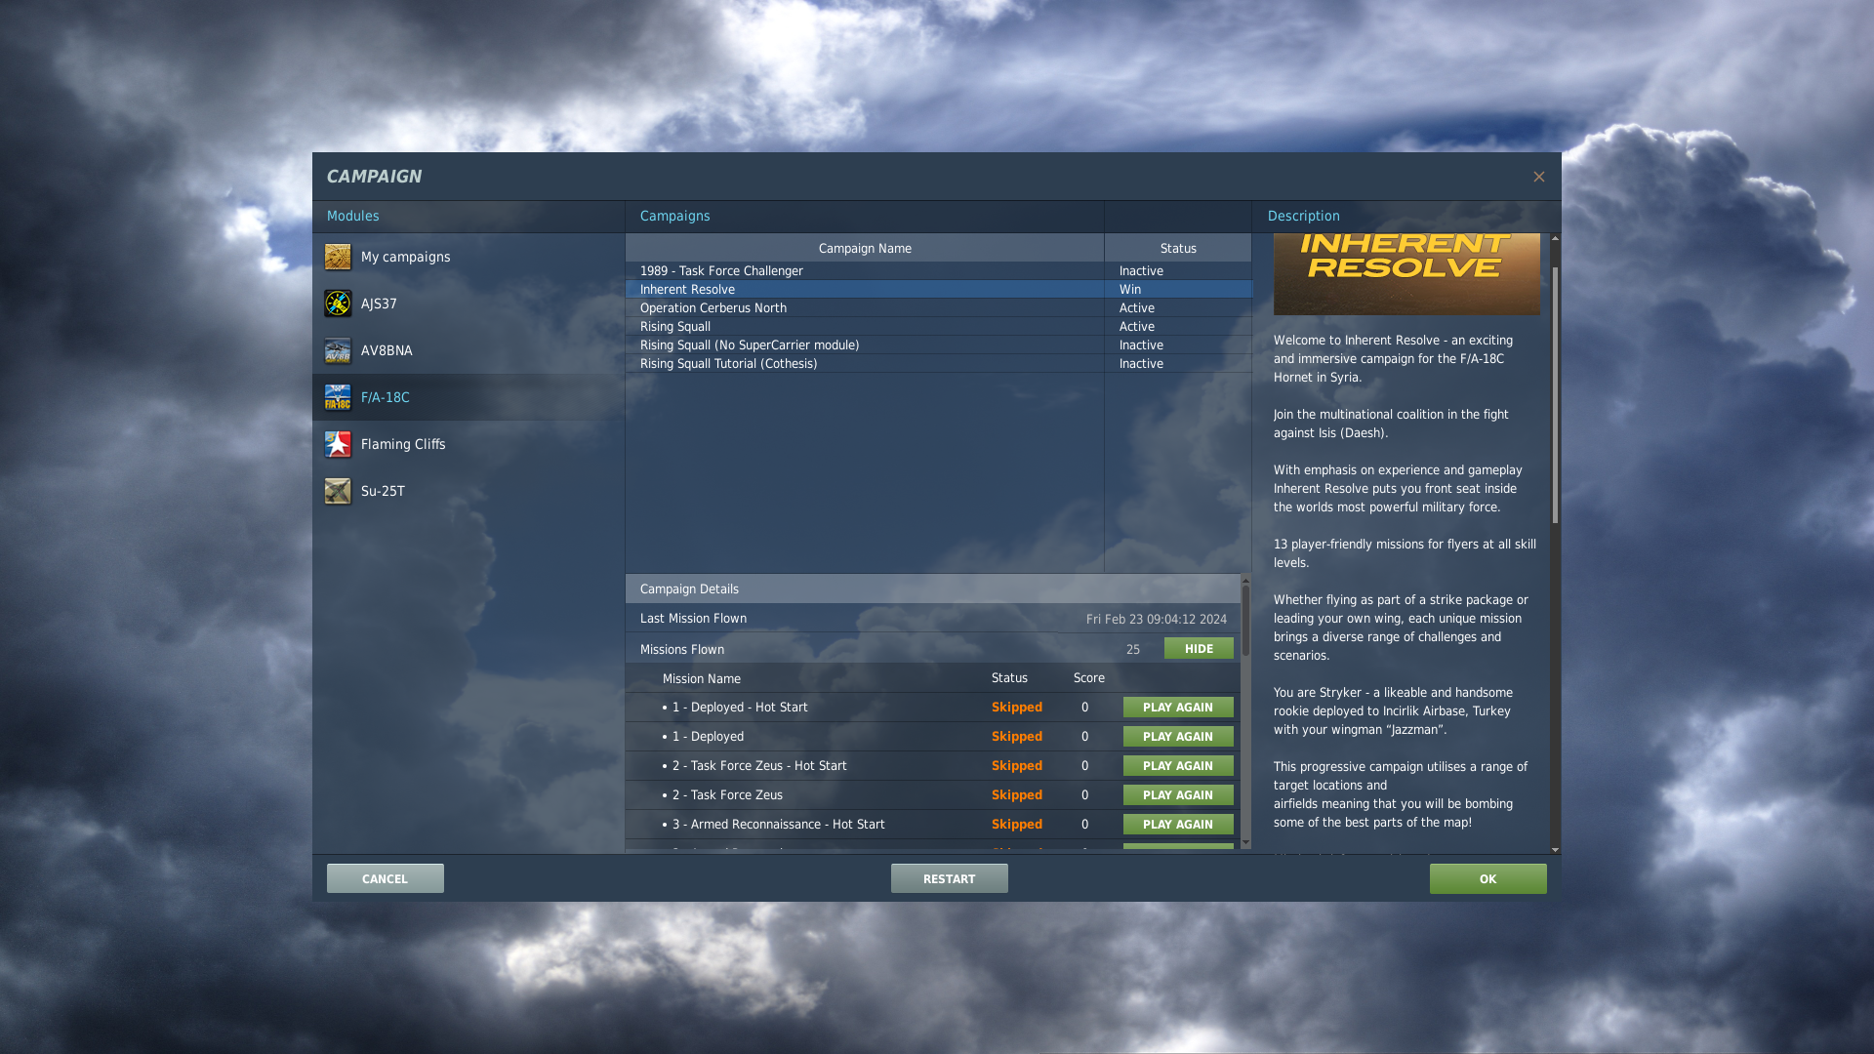Click mission row 1 - Deployed - Hot Start
This screenshot has width=1874, height=1054.
[x=932, y=708]
